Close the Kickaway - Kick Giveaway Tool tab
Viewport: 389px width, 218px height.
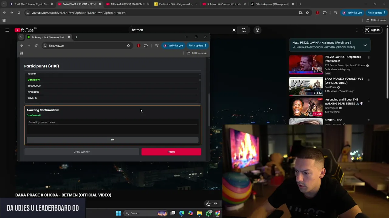(x=69, y=37)
